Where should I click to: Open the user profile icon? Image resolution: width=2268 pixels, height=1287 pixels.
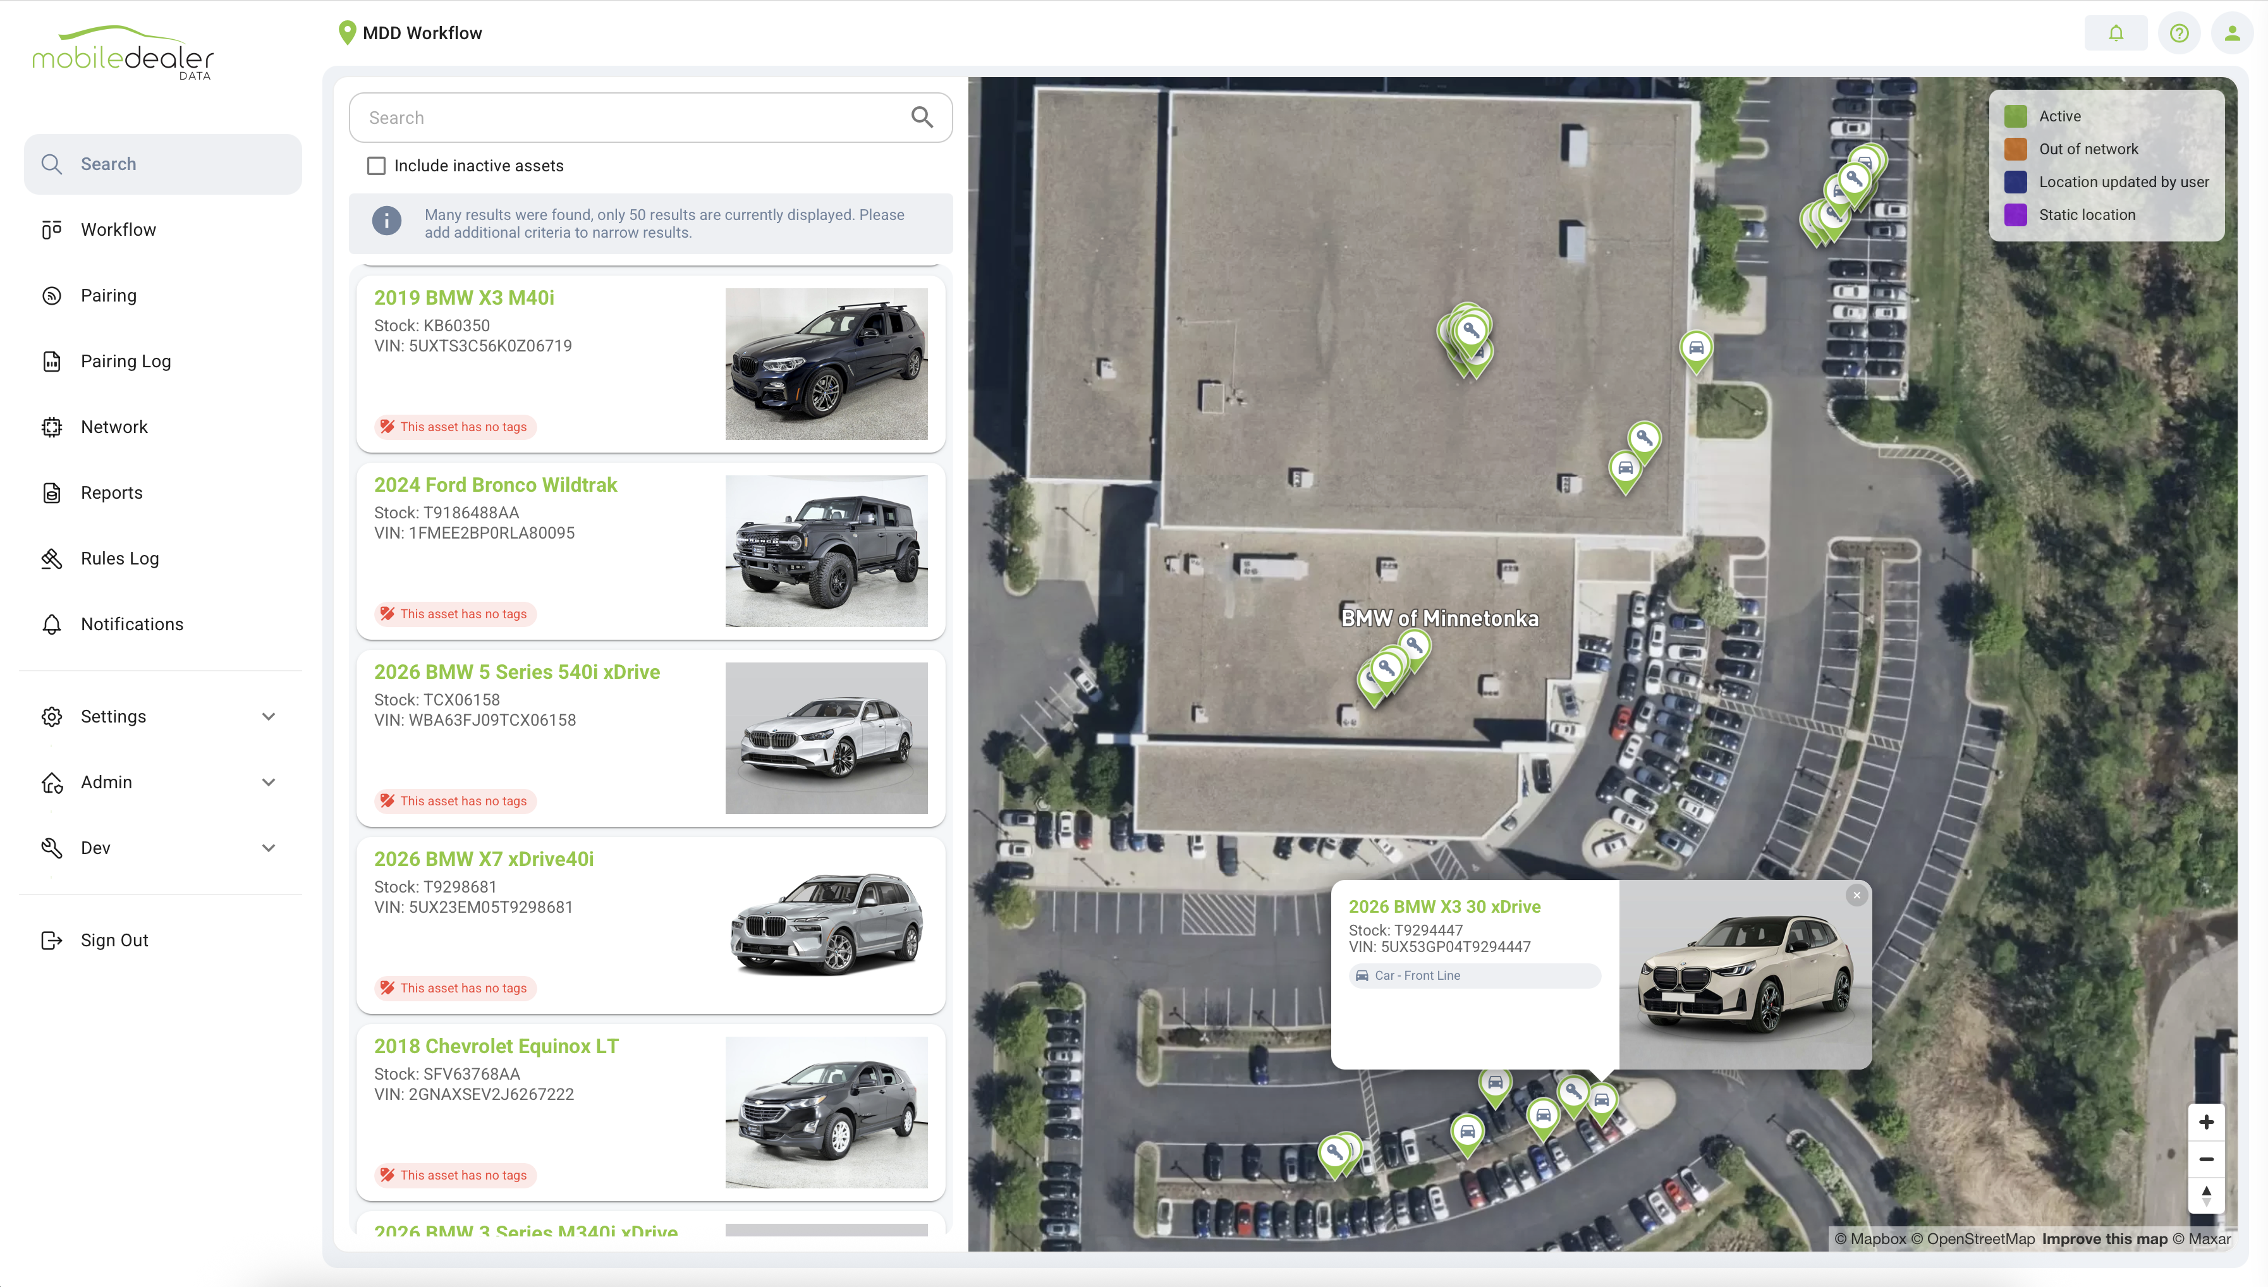pyautogui.click(x=2232, y=33)
